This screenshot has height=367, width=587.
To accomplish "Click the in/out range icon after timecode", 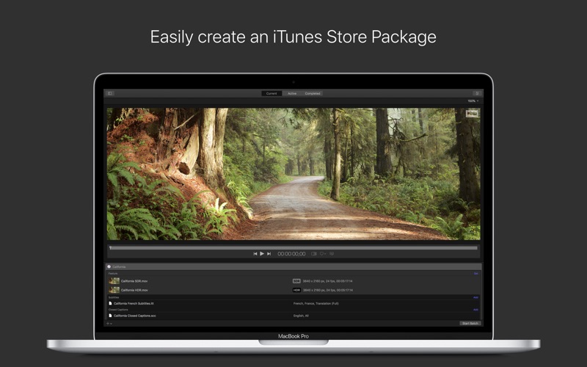I will (314, 253).
